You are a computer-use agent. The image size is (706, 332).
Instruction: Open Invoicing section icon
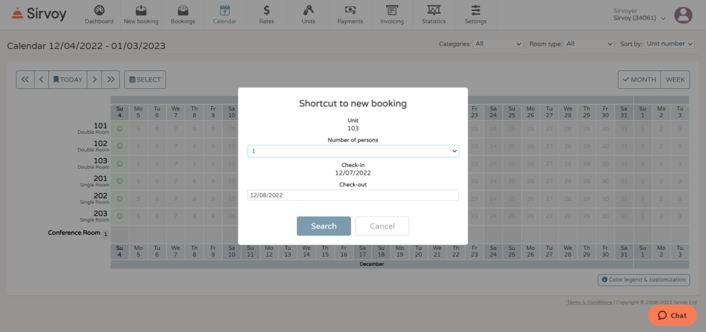coord(392,10)
